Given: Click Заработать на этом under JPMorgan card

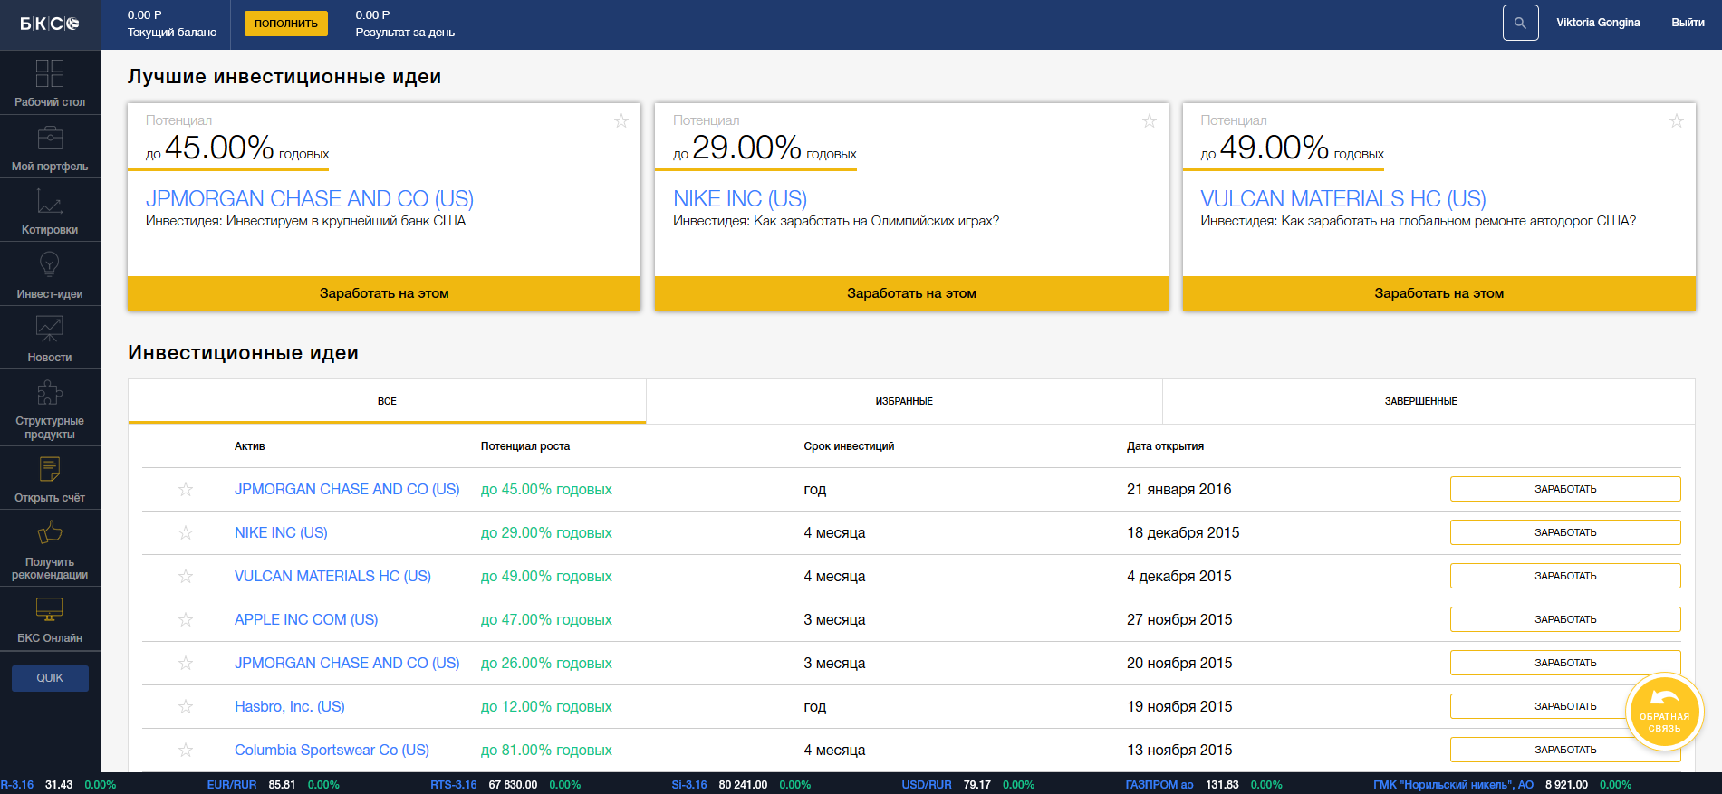Looking at the screenshot, I should (x=384, y=293).
